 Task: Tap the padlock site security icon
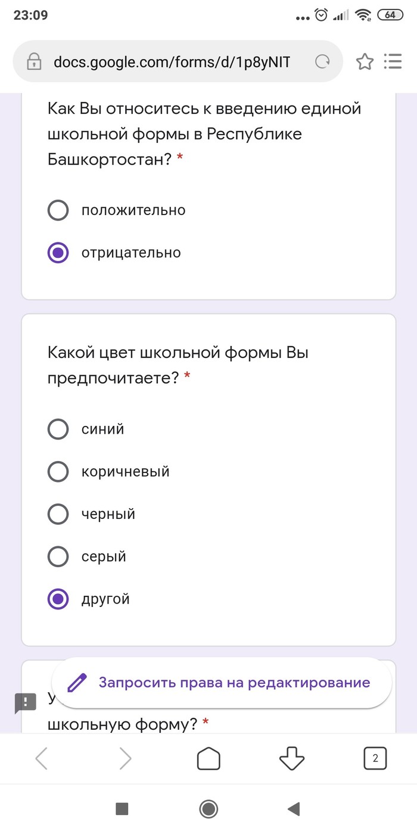coord(34,61)
